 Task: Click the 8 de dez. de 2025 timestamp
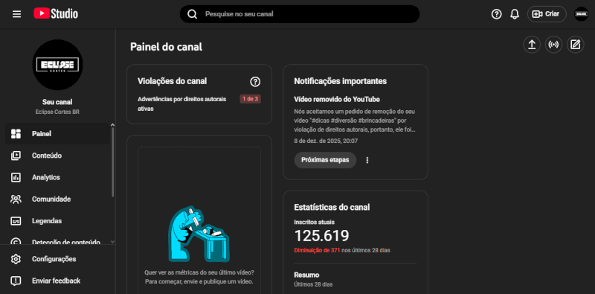326,141
